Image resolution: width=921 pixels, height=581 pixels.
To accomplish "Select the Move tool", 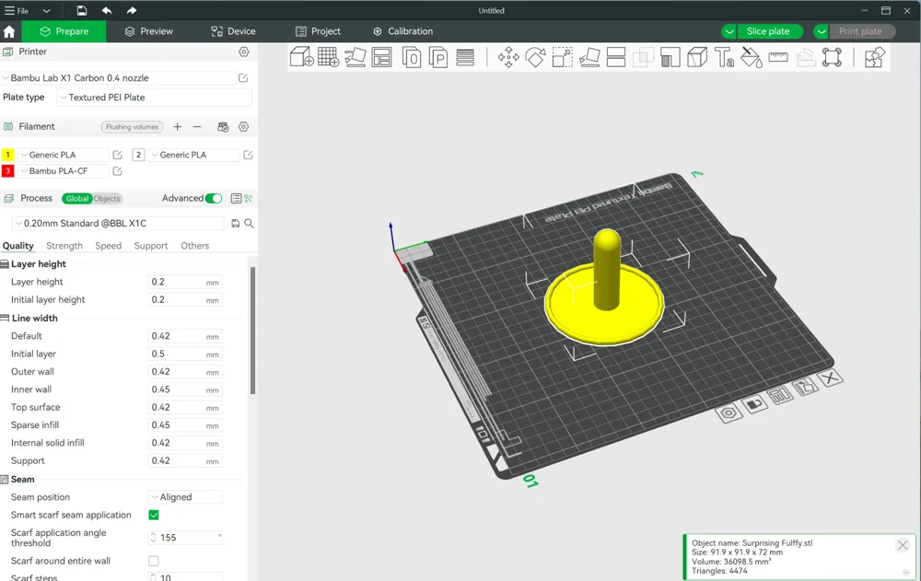I will pyautogui.click(x=508, y=57).
